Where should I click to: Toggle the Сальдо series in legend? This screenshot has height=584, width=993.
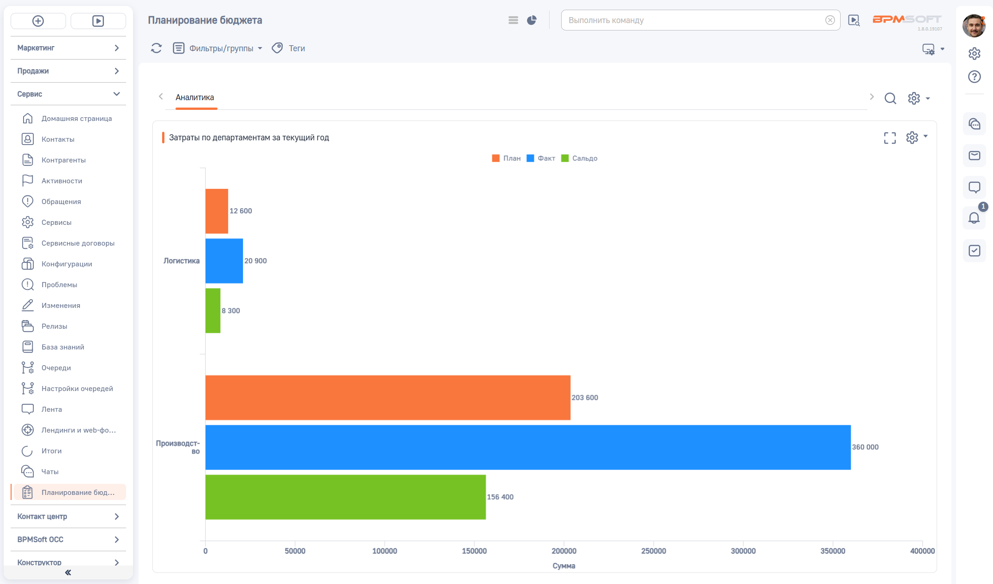click(579, 158)
